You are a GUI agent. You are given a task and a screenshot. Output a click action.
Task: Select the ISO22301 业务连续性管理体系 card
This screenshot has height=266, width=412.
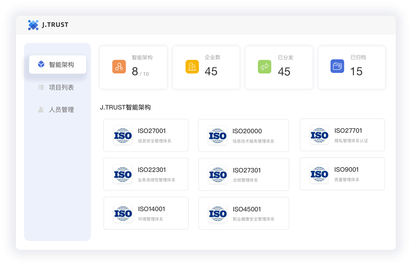click(146, 174)
